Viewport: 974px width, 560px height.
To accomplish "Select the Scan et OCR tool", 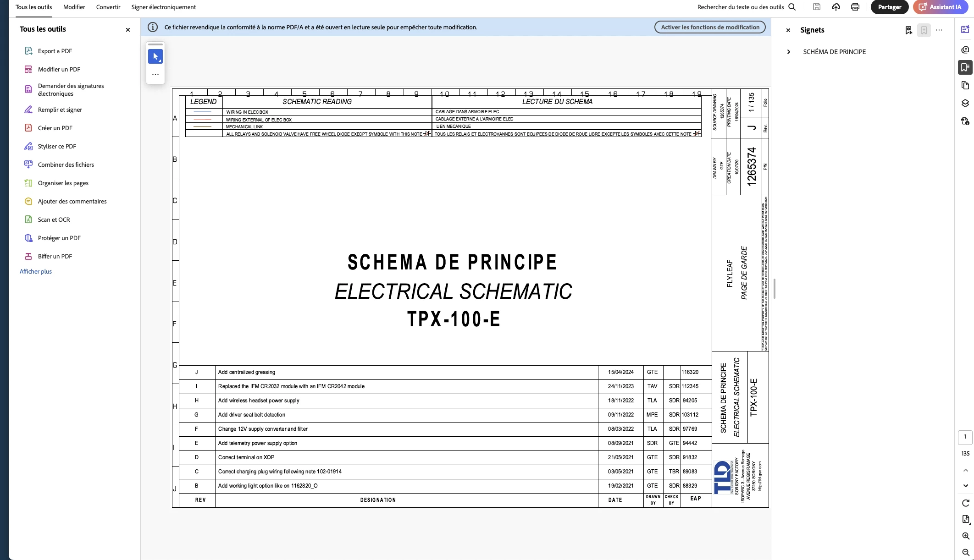I will [54, 220].
